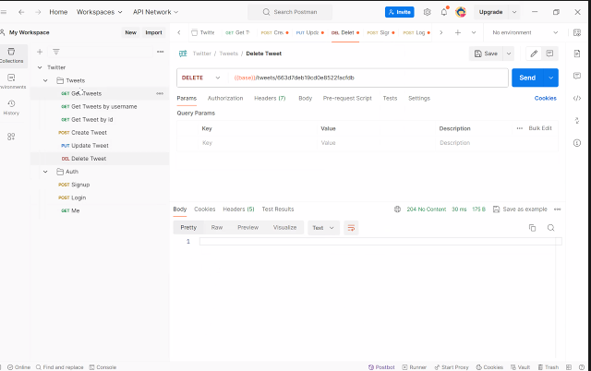Open the HTTP method DELETE dropdown
Viewport: 591px width, 371px height.
(x=201, y=78)
